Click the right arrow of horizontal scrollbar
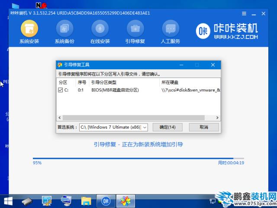This screenshot has height=208, width=277. 217,117
